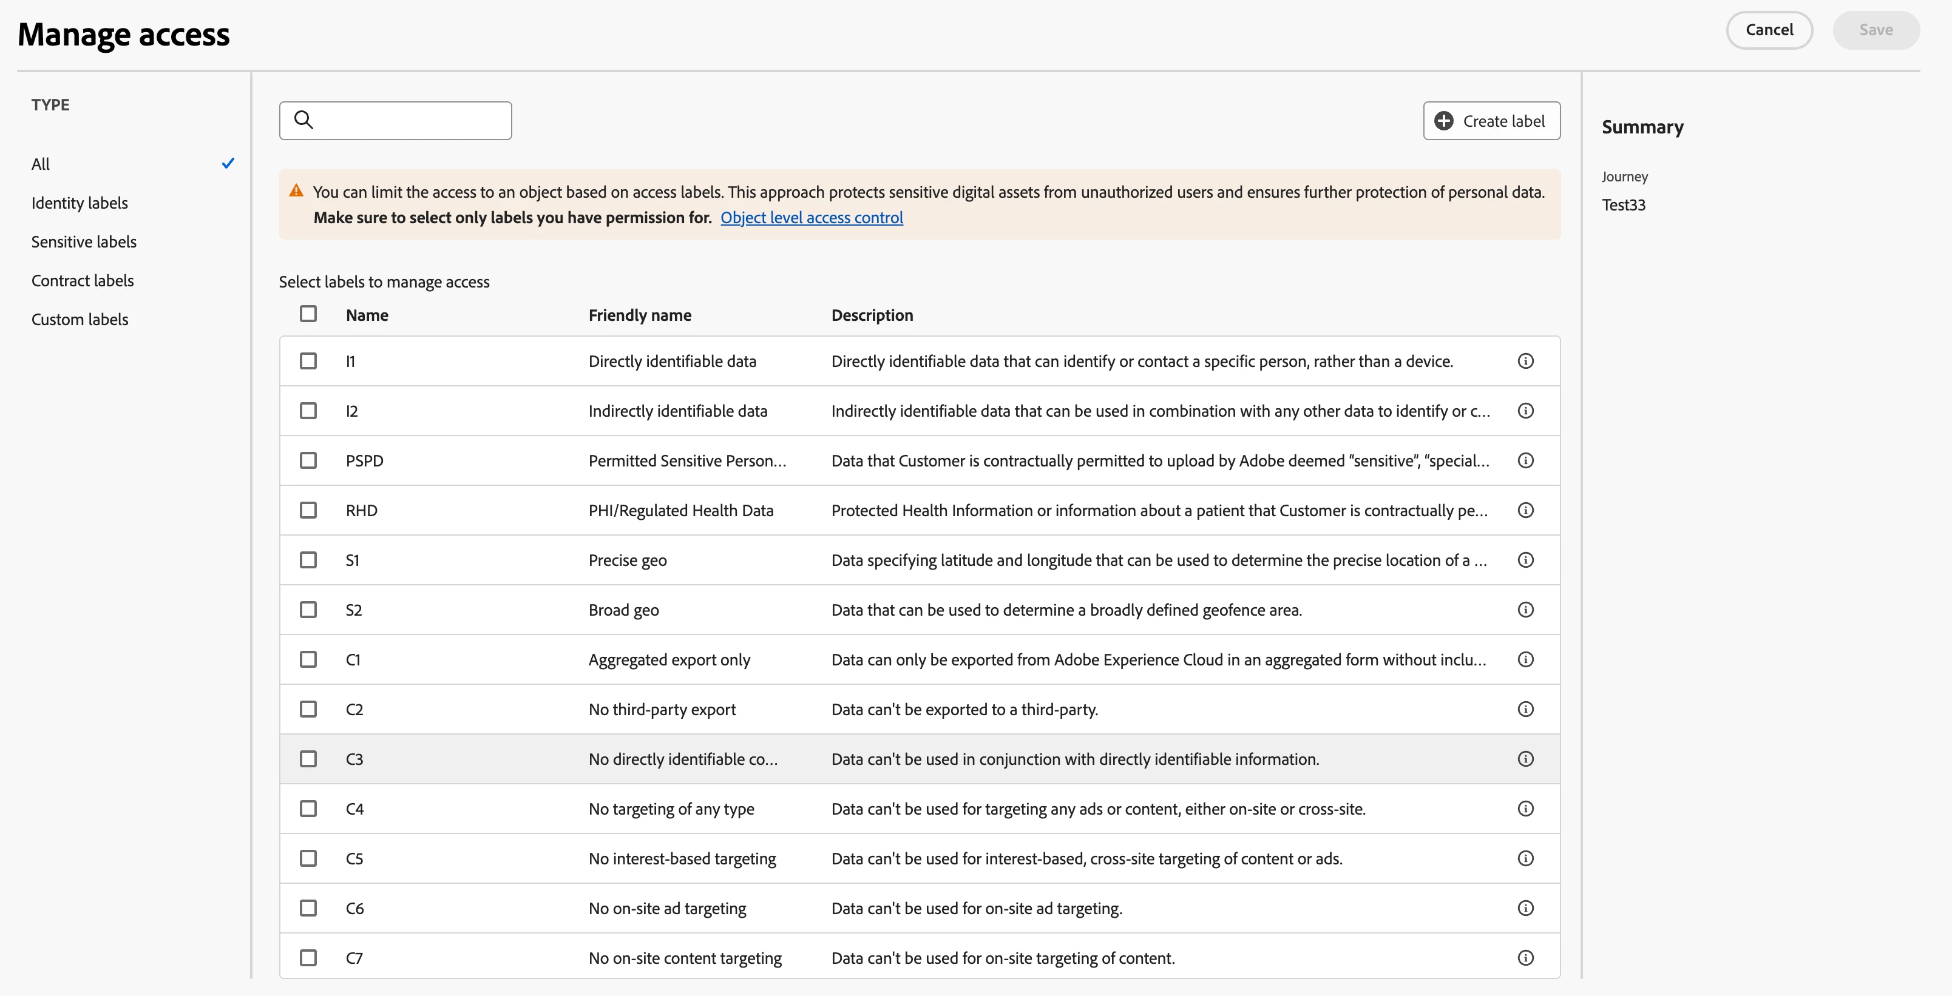Select Custom labels filter
Image resolution: width=1952 pixels, height=996 pixels.
[x=80, y=320]
